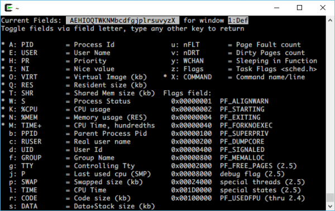Click the s: DATA field entry
Viewport: 335px width, 211px height.
(x=82, y=207)
